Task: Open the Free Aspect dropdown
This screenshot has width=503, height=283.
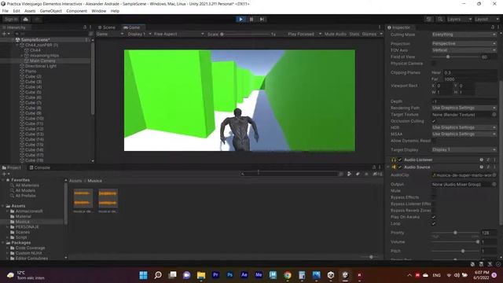Action: point(178,34)
